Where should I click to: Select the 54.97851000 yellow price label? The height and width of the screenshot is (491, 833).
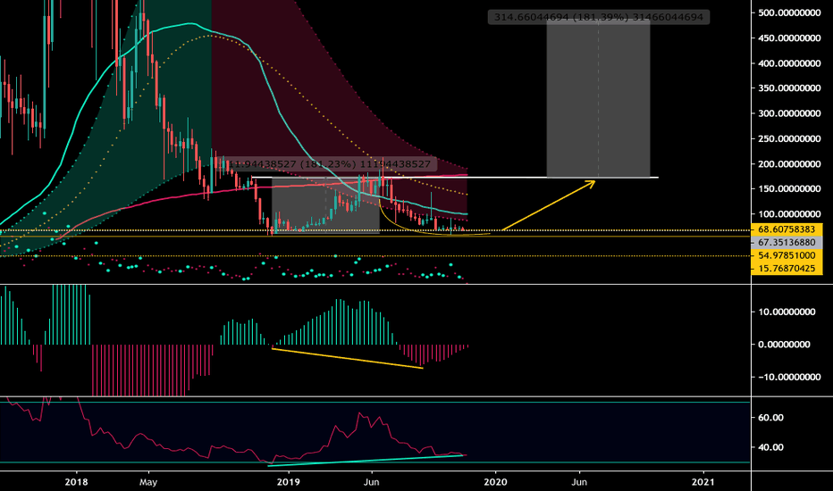[x=787, y=255]
